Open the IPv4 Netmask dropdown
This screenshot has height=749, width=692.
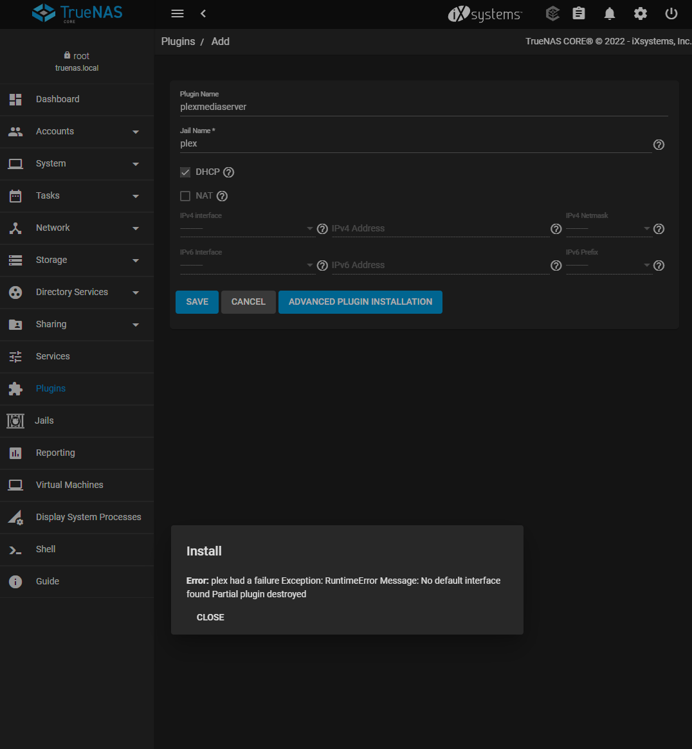click(x=608, y=229)
